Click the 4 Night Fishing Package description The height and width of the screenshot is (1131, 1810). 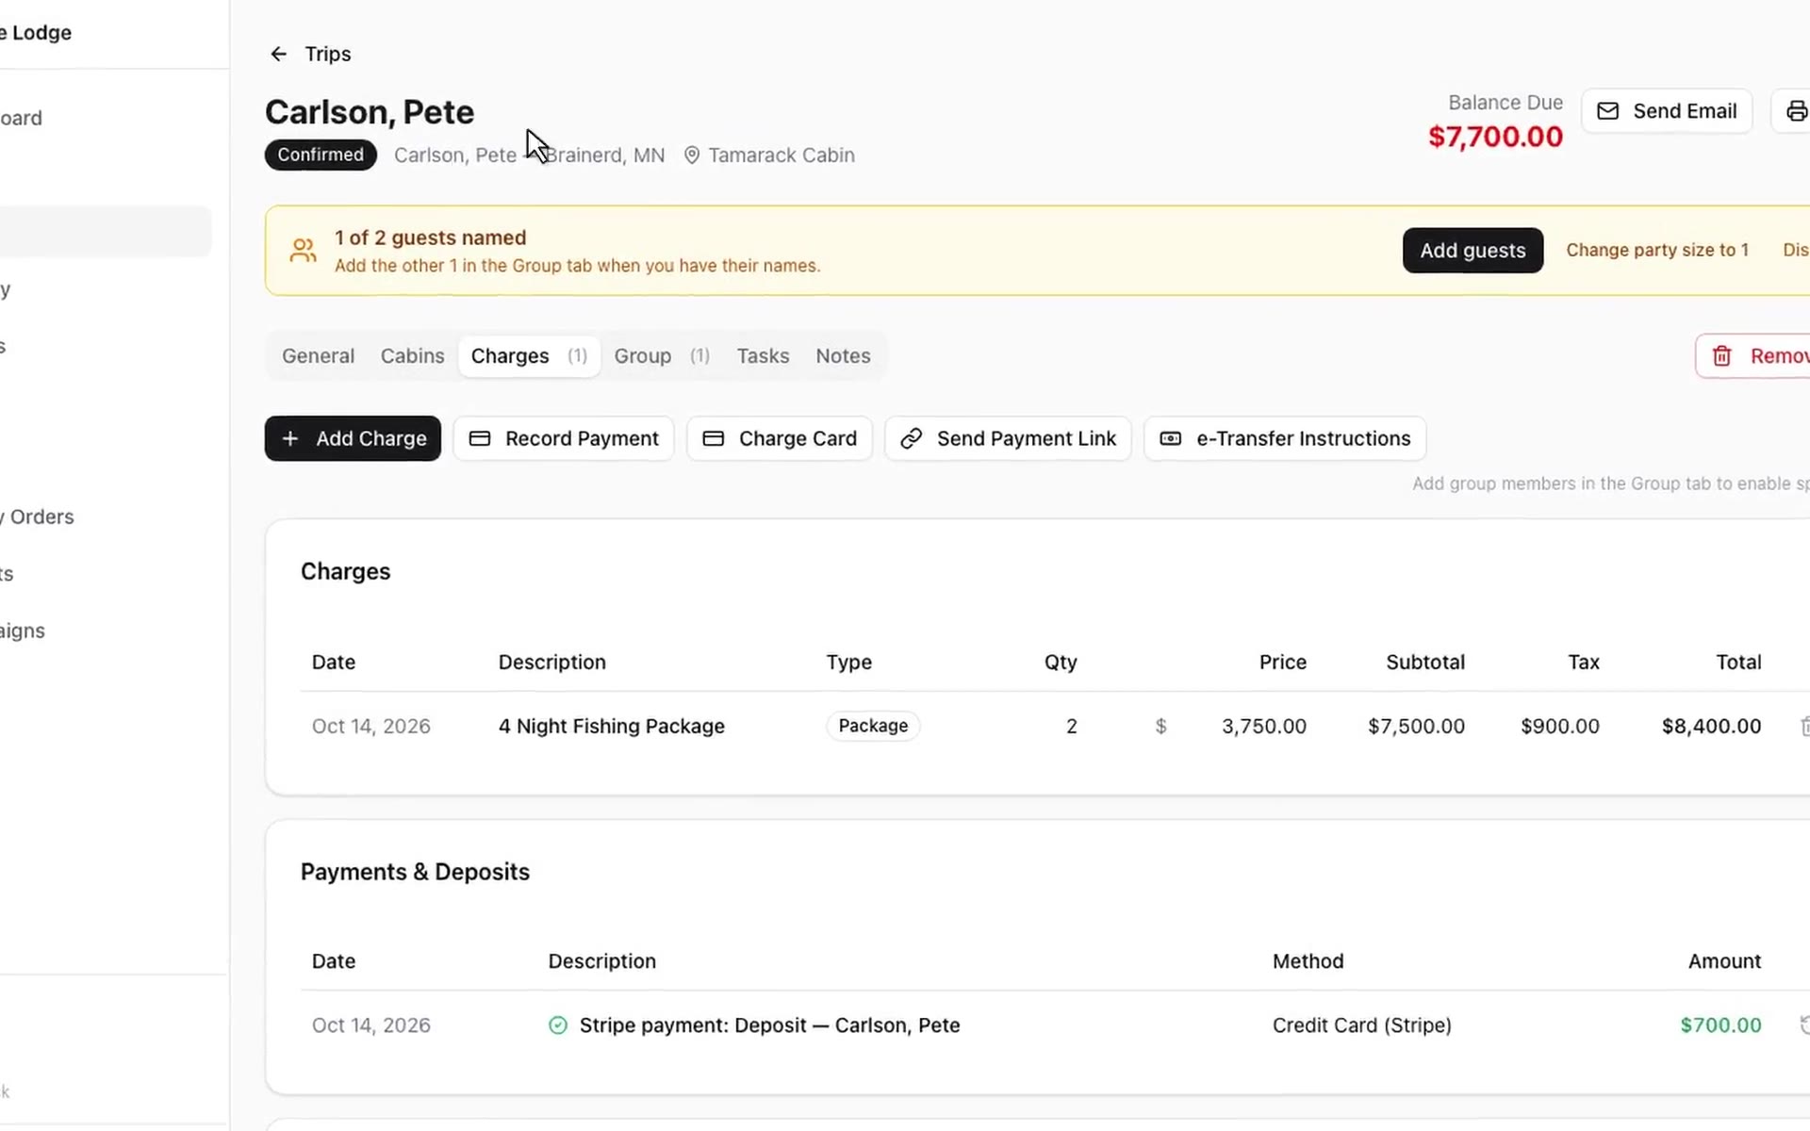(611, 727)
